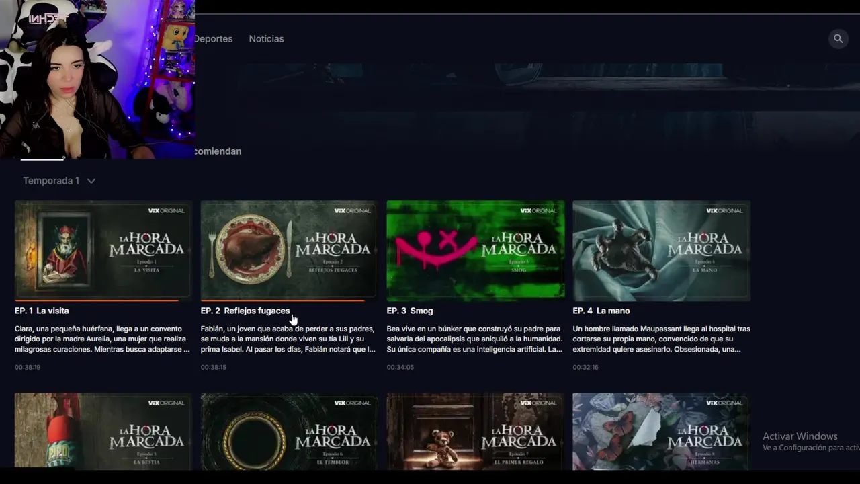Open episode 8 Hermanas thumbnail
Screen dimensions: 860x484
pos(661,430)
